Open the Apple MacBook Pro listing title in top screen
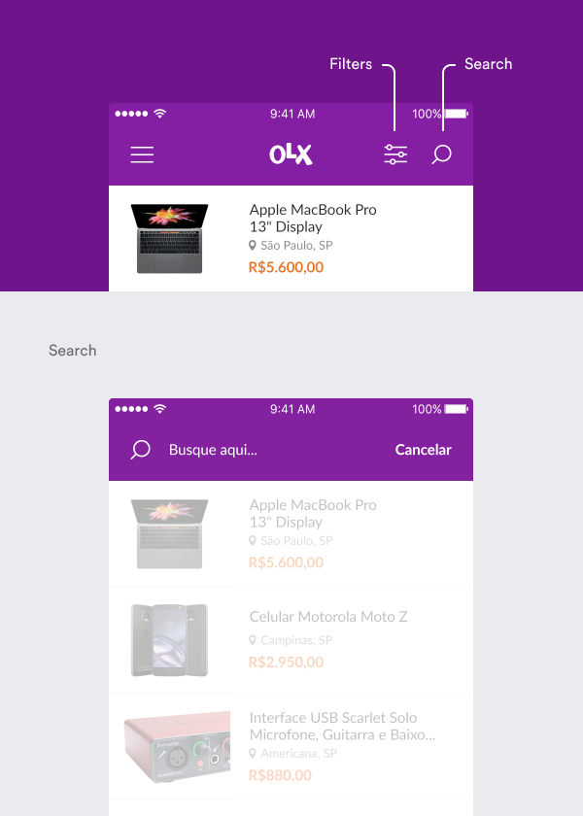 click(313, 218)
